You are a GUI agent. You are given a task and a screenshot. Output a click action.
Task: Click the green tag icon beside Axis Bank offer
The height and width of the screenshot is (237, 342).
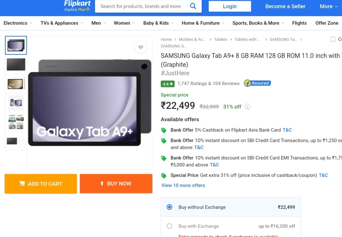(164, 131)
